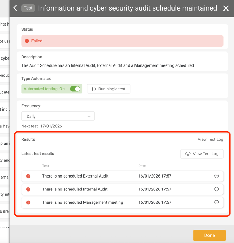
Task: Click the back chevron arrow in header
Action: point(15,8)
